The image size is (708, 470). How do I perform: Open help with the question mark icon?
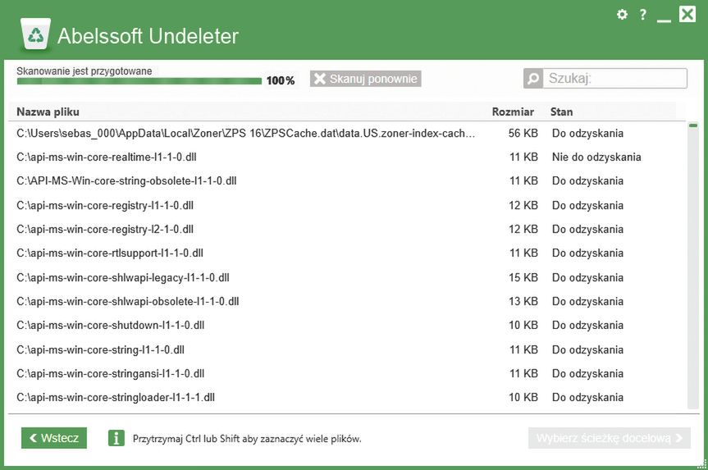(x=643, y=15)
